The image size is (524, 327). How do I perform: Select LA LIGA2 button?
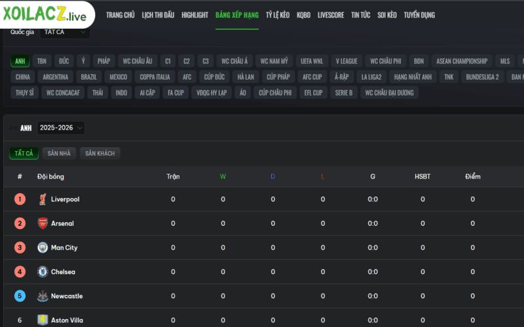pos(371,77)
